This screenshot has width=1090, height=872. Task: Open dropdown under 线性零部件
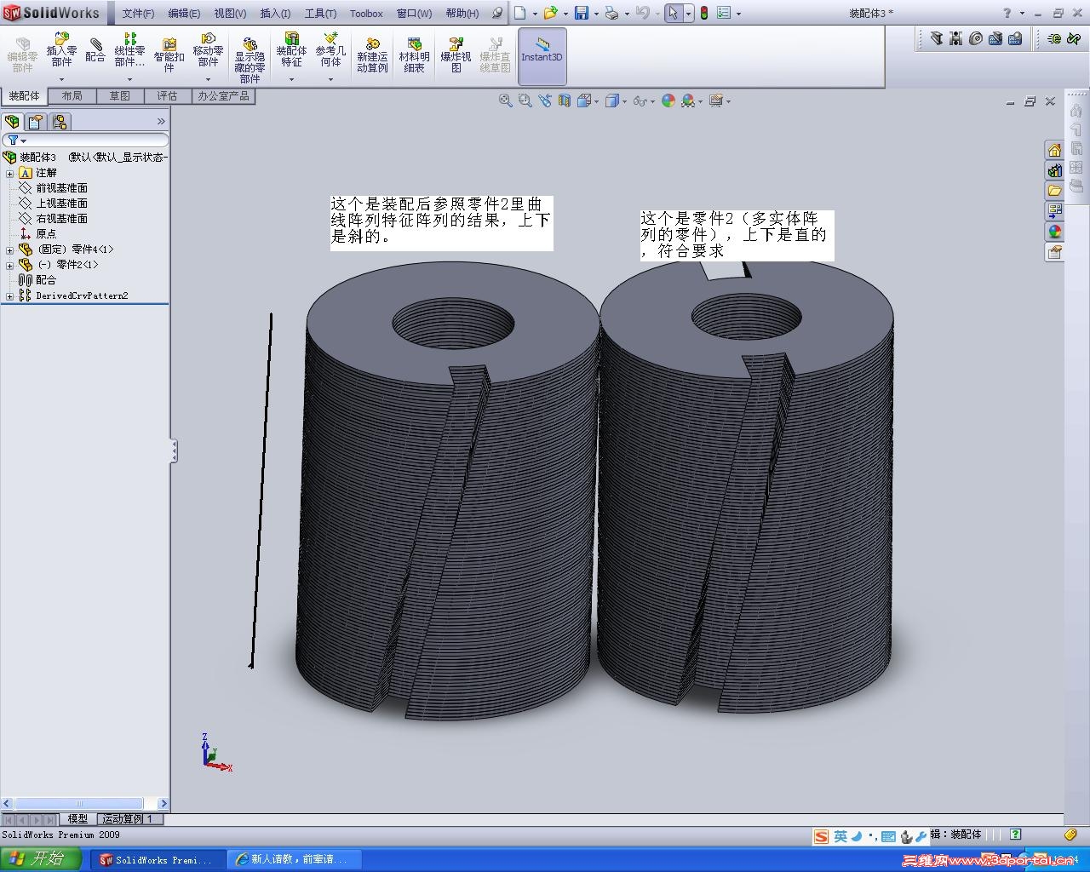coord(129,79)
